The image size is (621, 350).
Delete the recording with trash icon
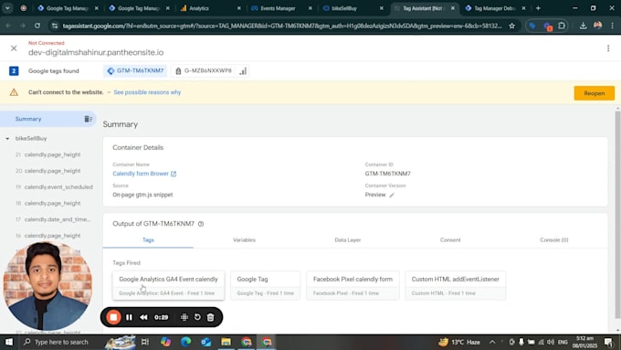point(211,317)
